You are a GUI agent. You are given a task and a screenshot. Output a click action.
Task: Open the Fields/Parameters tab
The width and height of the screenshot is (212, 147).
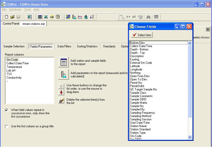[x=41, y=47]
